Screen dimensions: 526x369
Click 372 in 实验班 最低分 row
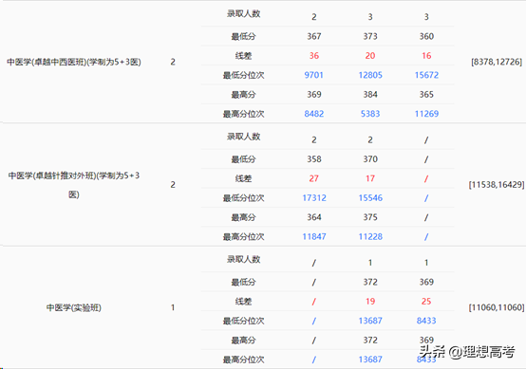coord(370,282)
